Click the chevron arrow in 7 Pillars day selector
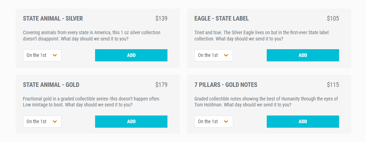The width and height of the screenshot is (366, 142). tap(226, 121)
